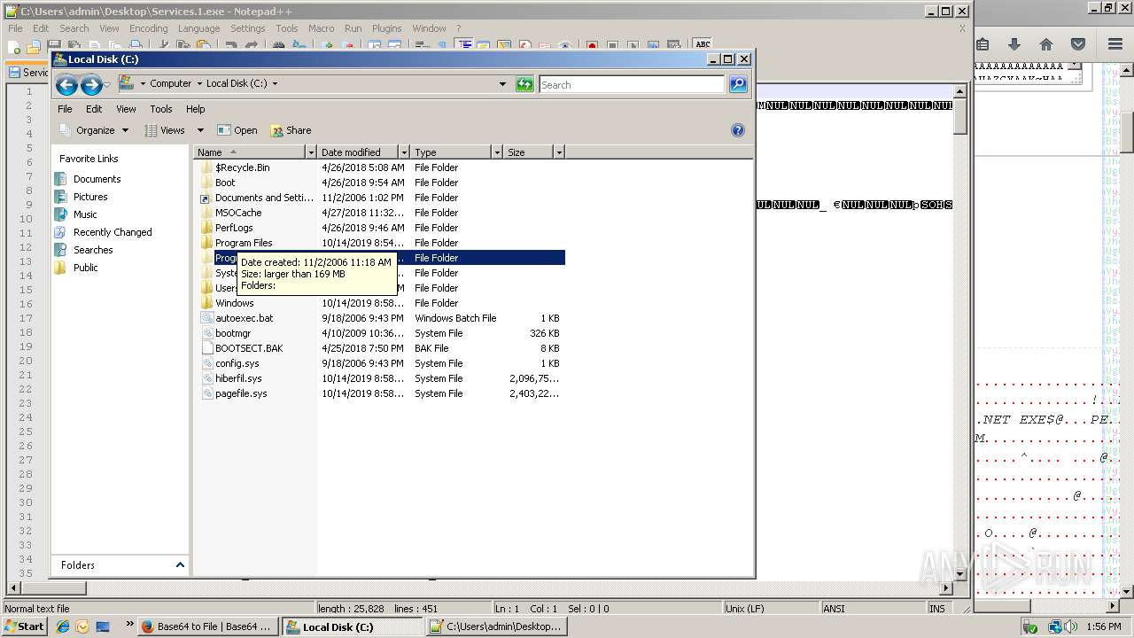Open the Size column filter dropdown
1134x638 pixels.
(x=559, y=152)
